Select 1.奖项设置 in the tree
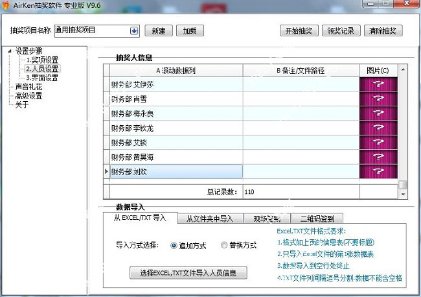The height and width of the screenshot is (297, 421). pyautogui.click(x=42, y=60)
